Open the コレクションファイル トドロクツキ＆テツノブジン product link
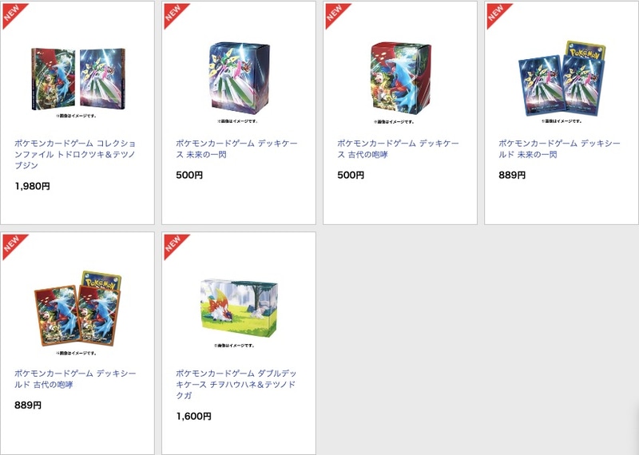The width and height of the screenshot is (639, 455). tap(75, 154)
